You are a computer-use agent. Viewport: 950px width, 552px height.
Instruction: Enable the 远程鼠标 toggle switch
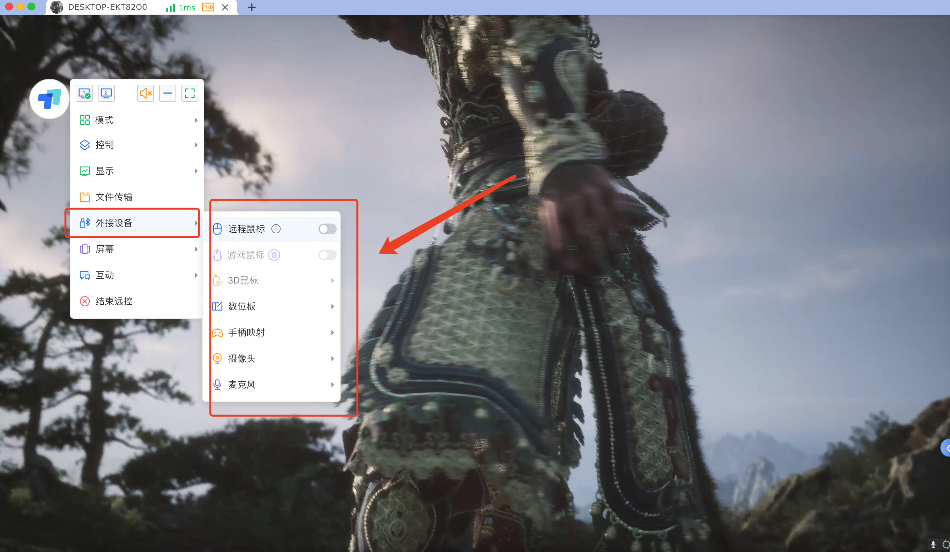point(327,229)
